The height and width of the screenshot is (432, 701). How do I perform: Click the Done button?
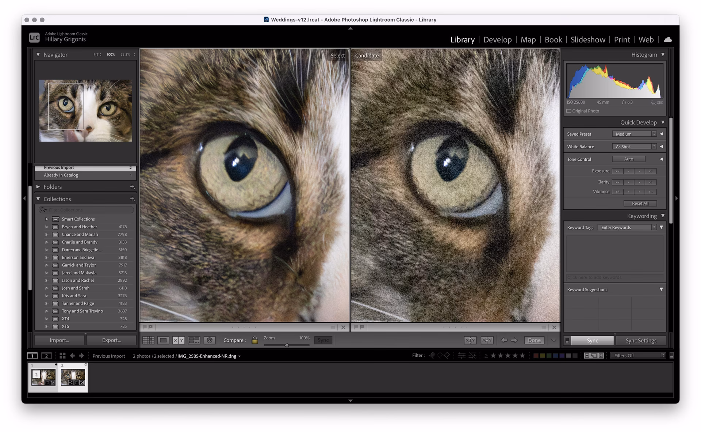point(534,340)
